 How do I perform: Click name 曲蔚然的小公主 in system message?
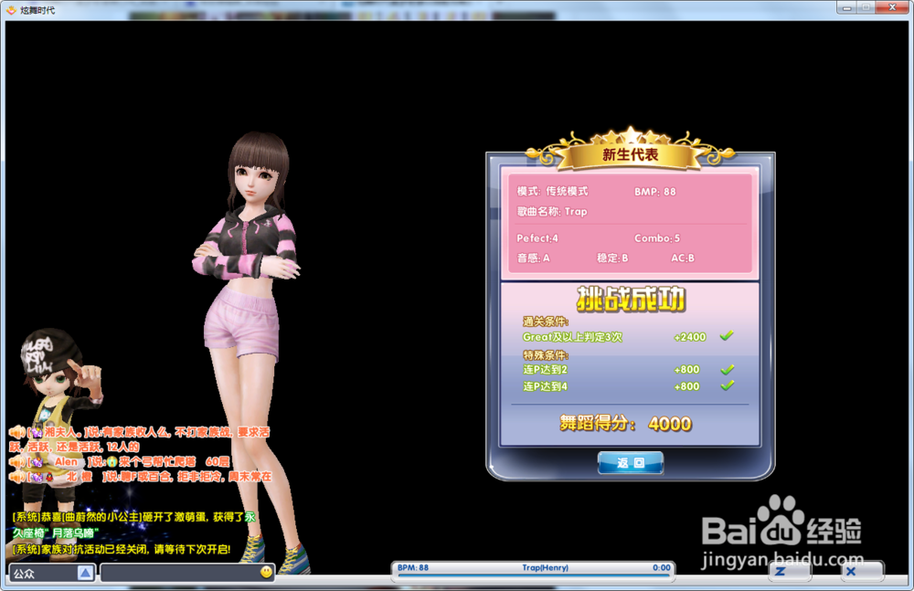tap(101, 517)
